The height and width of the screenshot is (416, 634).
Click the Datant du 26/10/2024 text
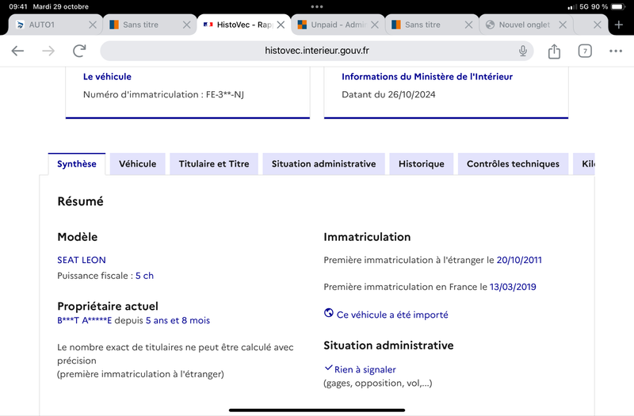(x=388, y=94)
